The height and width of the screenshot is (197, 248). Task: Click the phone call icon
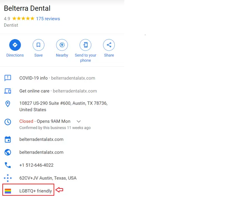[7, 165]
